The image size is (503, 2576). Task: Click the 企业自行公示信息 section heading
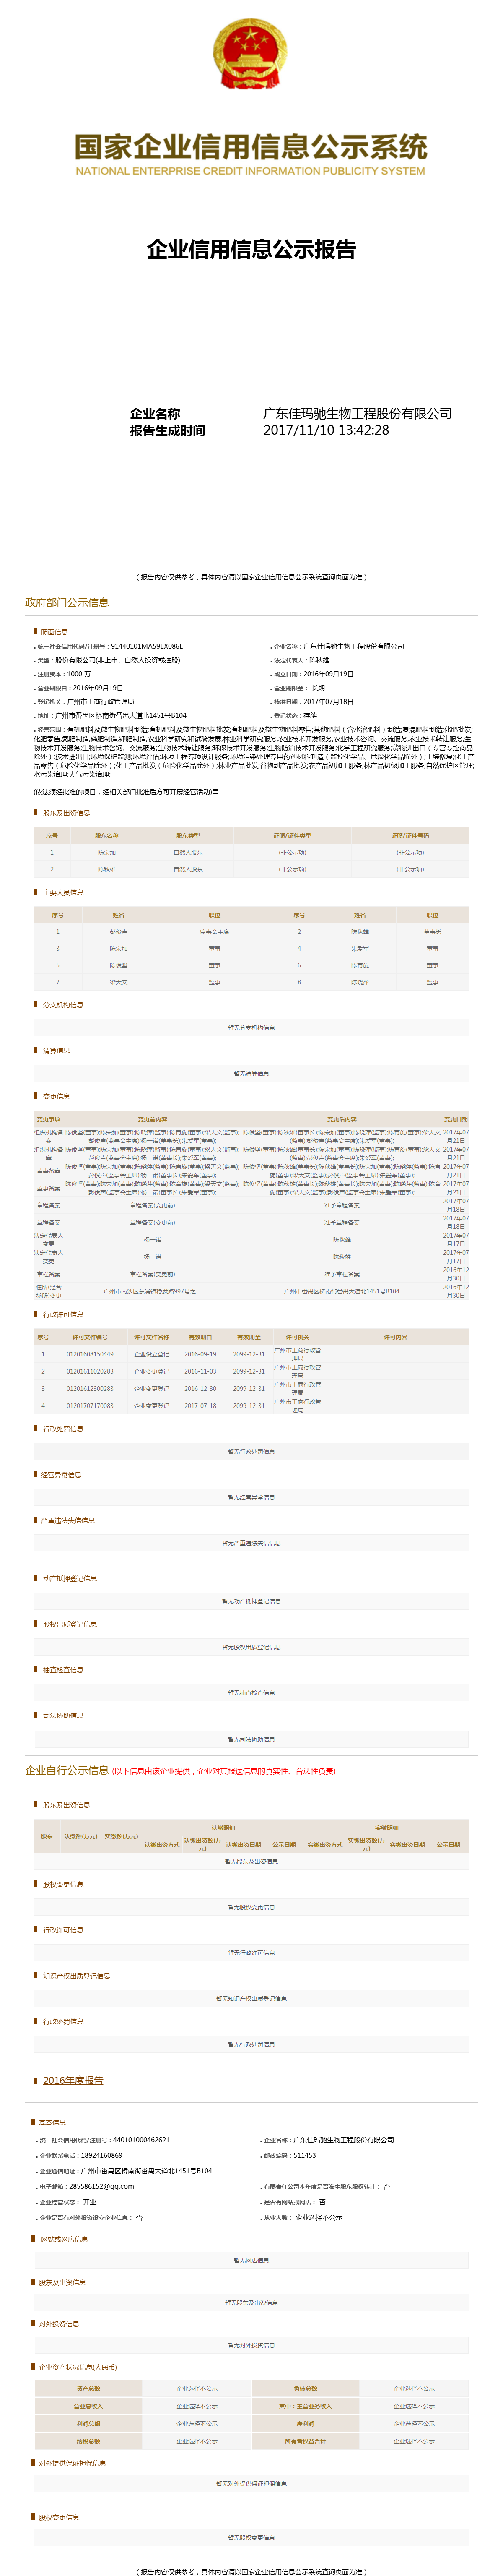coord(67,1770)
